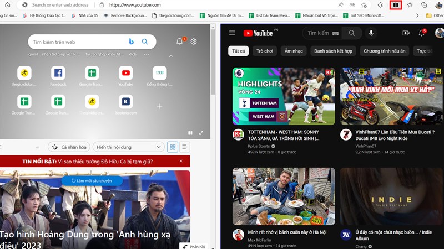Image resolution: width=444 pixels, height=249 pixels.
Task: Open List SEO Microsoft bookmark
Action: tap(364, 15)
